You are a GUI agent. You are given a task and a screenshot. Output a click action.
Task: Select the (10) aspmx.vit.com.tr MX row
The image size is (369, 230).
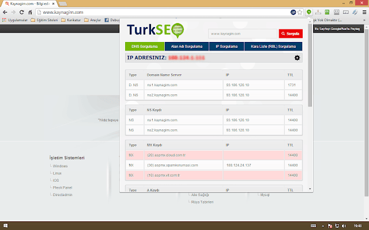[x=214, y=175]
